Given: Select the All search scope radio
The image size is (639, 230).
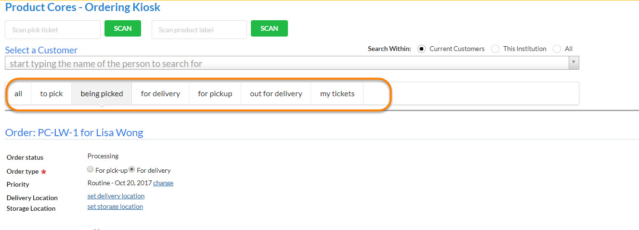Looking at the screenshot, I should coord(557,49).
